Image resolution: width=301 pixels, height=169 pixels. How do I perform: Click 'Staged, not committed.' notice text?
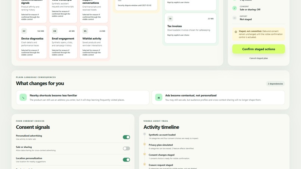pos(250,31)
